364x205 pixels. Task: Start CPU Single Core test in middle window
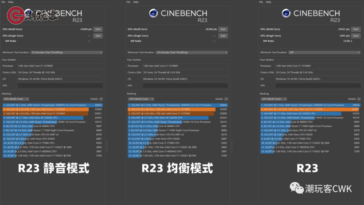(x=223, y=36)
